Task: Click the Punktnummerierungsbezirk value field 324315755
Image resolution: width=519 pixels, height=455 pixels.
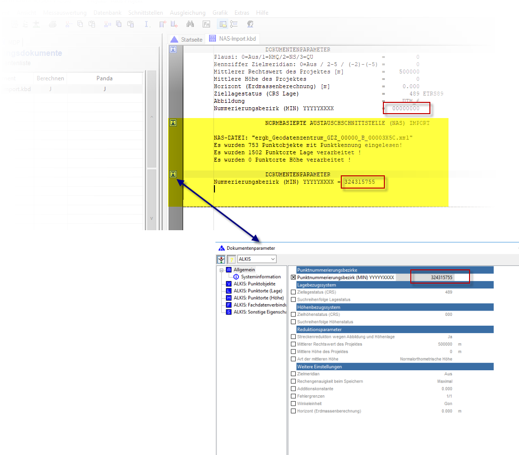Action: coord(441,277)
